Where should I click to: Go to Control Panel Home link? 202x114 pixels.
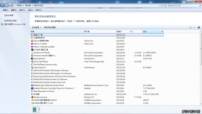9,15
